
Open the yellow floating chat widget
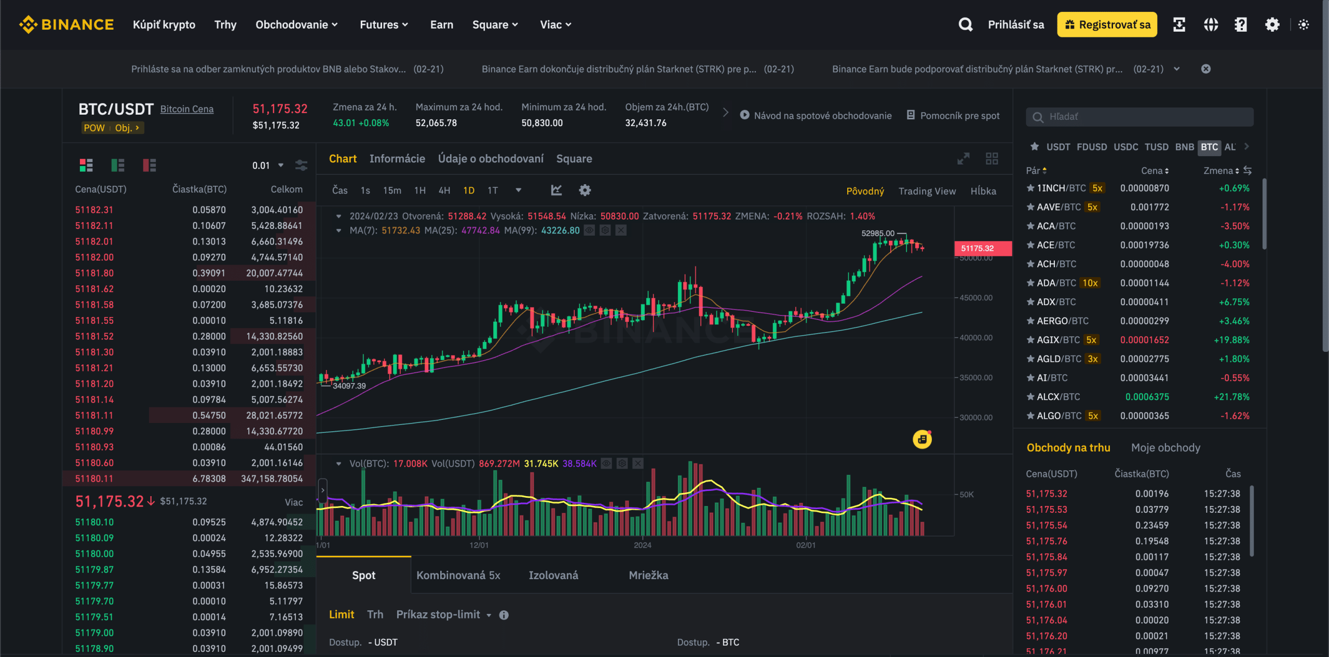pos(922,440)
